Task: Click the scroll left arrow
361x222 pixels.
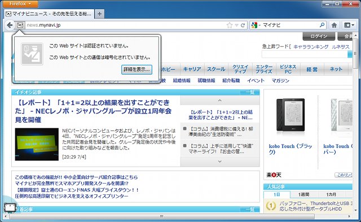Action: [x=6, y=216]
